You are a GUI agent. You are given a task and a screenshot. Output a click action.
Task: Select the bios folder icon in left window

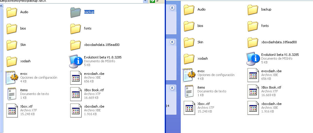pos(12,29)
